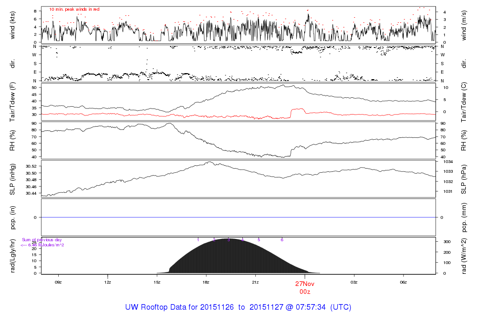Select the 09z time axis tick
Viewport: 477px width, 326px height.
click(58, 282)
